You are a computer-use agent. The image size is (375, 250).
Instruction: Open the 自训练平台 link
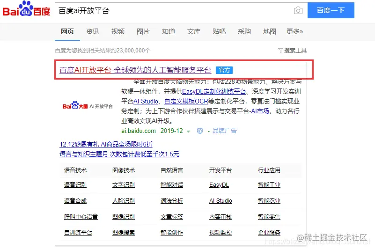78,233
